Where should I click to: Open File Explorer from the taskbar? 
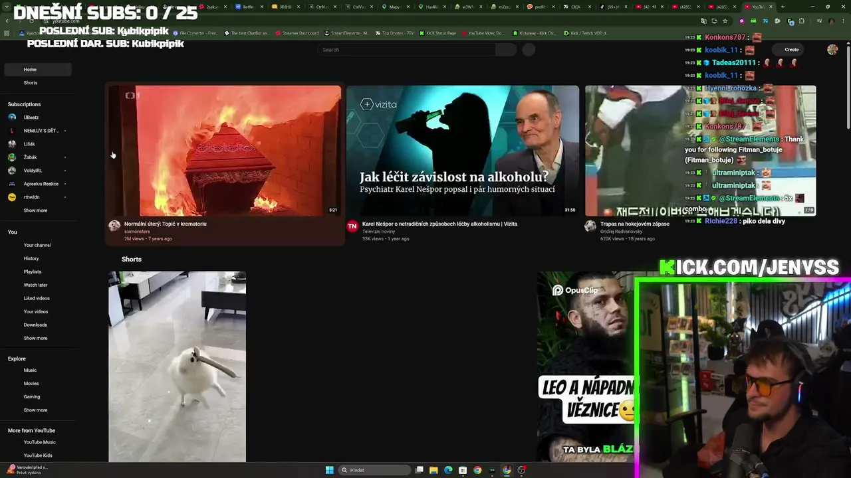point(433,470)
